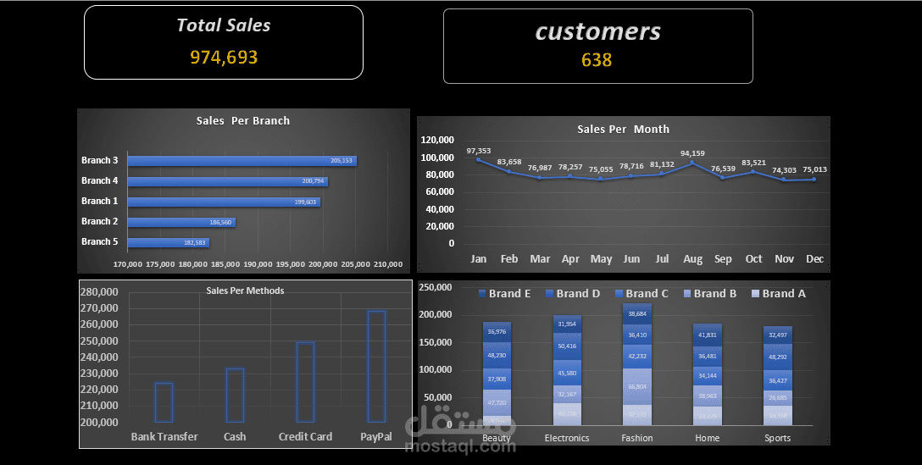Select the Total Sales card box

click(x=224, y=42)
